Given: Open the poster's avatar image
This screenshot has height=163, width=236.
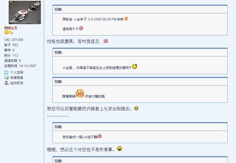Looking at the screenshot, I should [x=25, y=12].
